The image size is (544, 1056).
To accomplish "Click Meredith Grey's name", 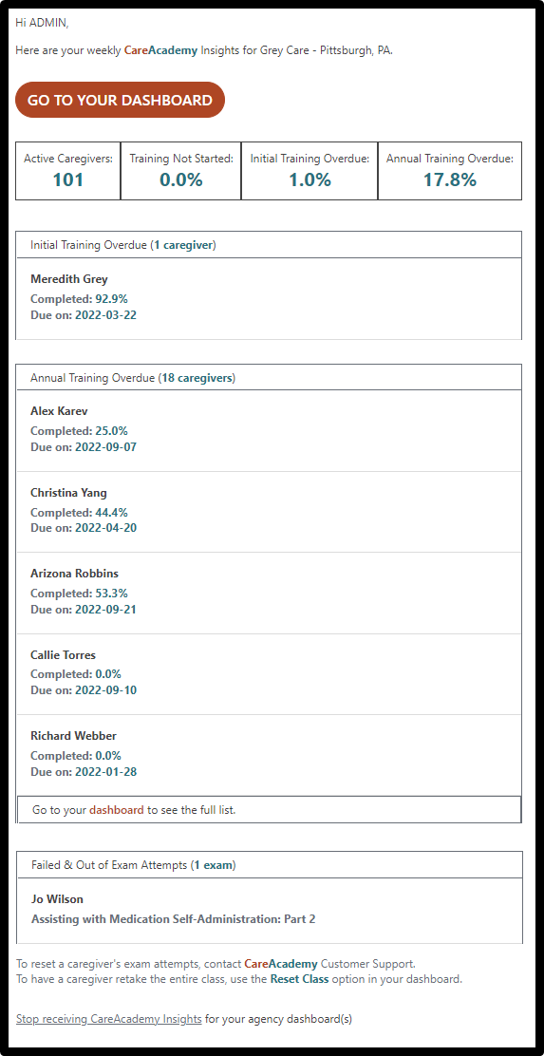I will (68, 279).
